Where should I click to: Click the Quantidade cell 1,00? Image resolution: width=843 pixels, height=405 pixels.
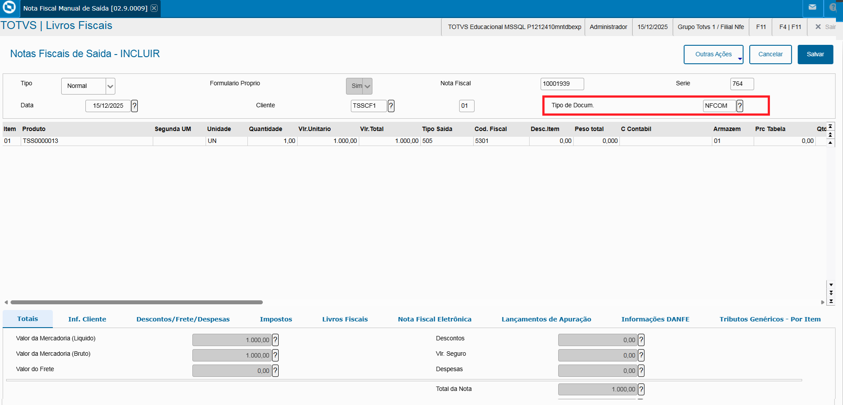point(272,141)
